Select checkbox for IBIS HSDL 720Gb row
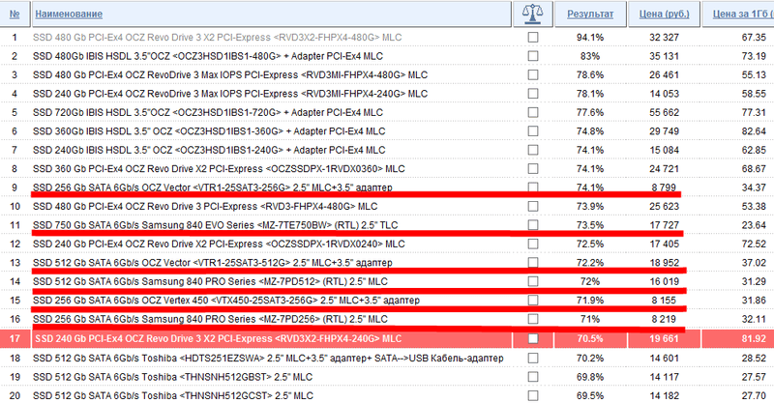The image size is (774, 403). (533, 112)
